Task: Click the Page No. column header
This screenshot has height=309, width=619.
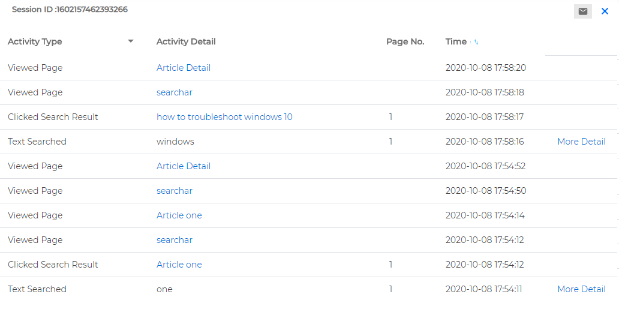Action: click(x=405, y=41)
